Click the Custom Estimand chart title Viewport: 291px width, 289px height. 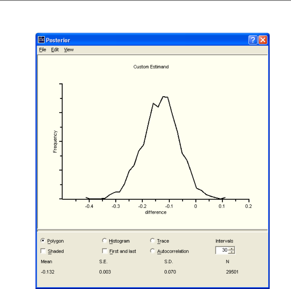pyautogui.click(x=151, y=67)
